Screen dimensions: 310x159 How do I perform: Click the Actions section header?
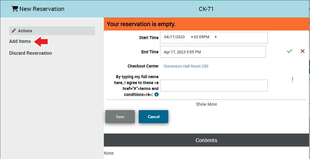[x=52, y=31]
